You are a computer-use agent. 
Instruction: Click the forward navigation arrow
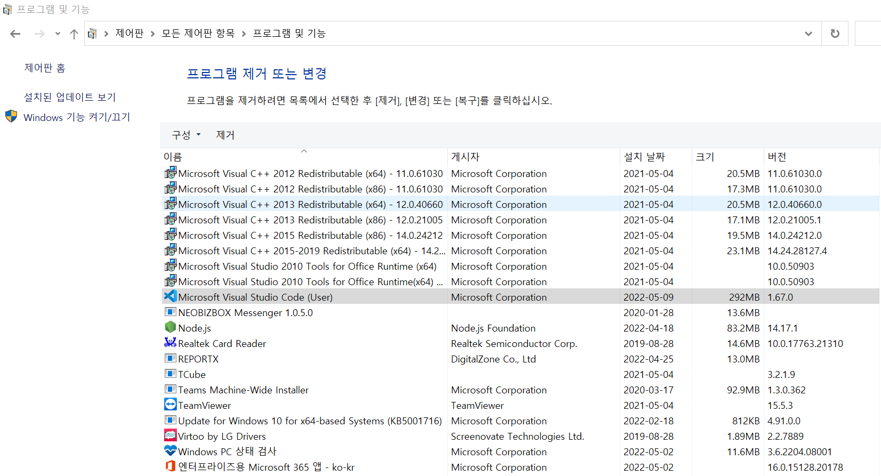pos(39,34)
